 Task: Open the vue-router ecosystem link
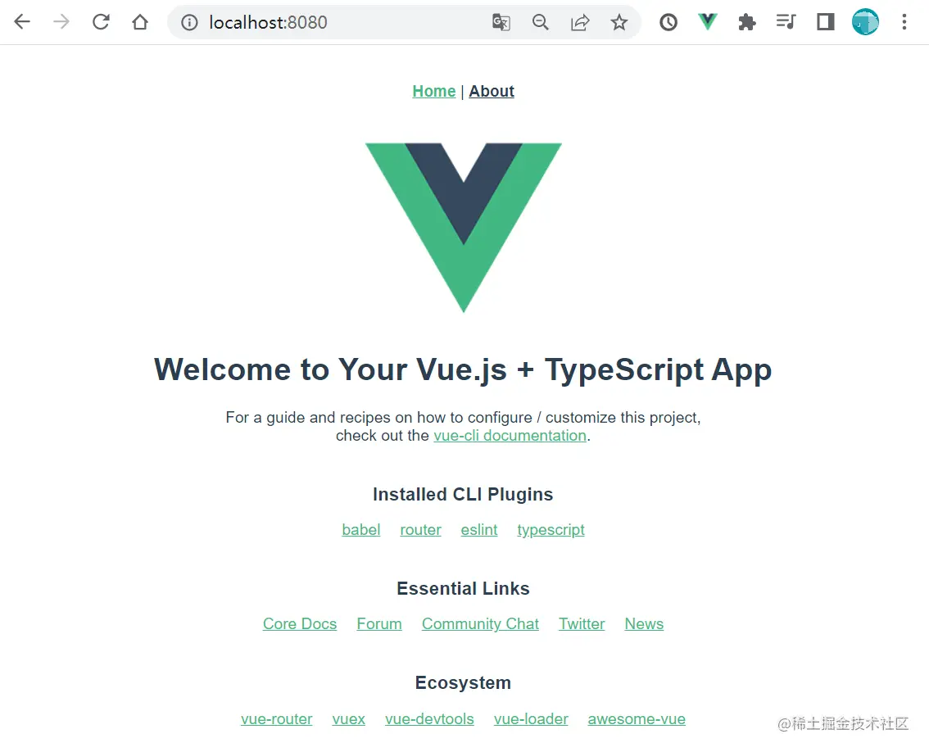tap(276, 718)
